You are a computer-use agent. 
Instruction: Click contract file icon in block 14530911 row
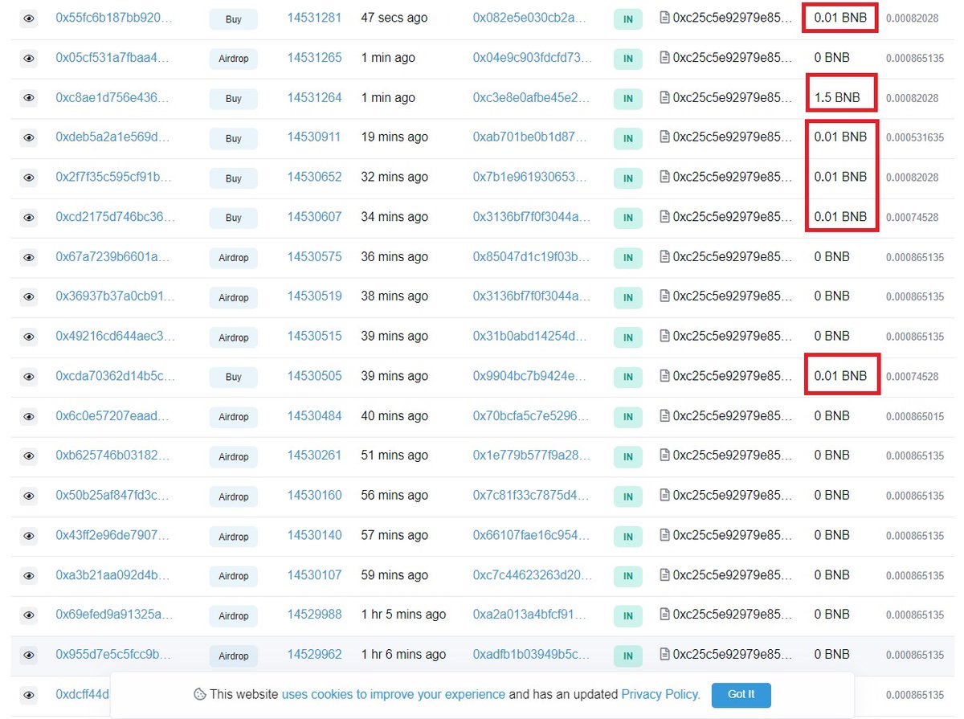click(664, 137)
